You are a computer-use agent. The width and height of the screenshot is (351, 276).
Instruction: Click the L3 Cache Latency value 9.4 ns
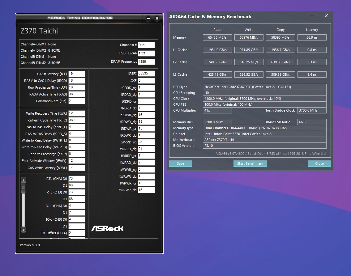pos(312,74)
